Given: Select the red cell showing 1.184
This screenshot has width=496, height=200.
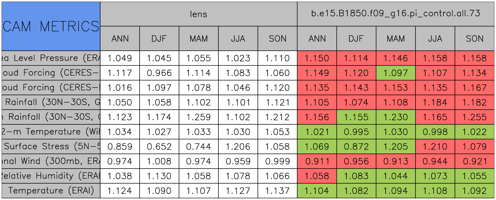Looking at the screenshot, I should click(x=435, y=102).
